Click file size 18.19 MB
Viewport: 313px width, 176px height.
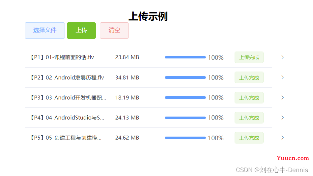pyautogui.click(x=127, y=98)
